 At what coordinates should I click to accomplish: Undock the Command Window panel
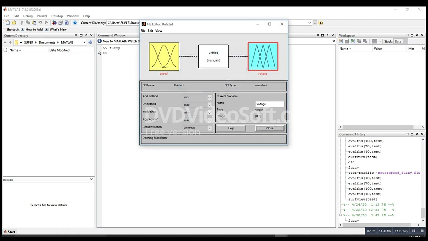(327, 35)
